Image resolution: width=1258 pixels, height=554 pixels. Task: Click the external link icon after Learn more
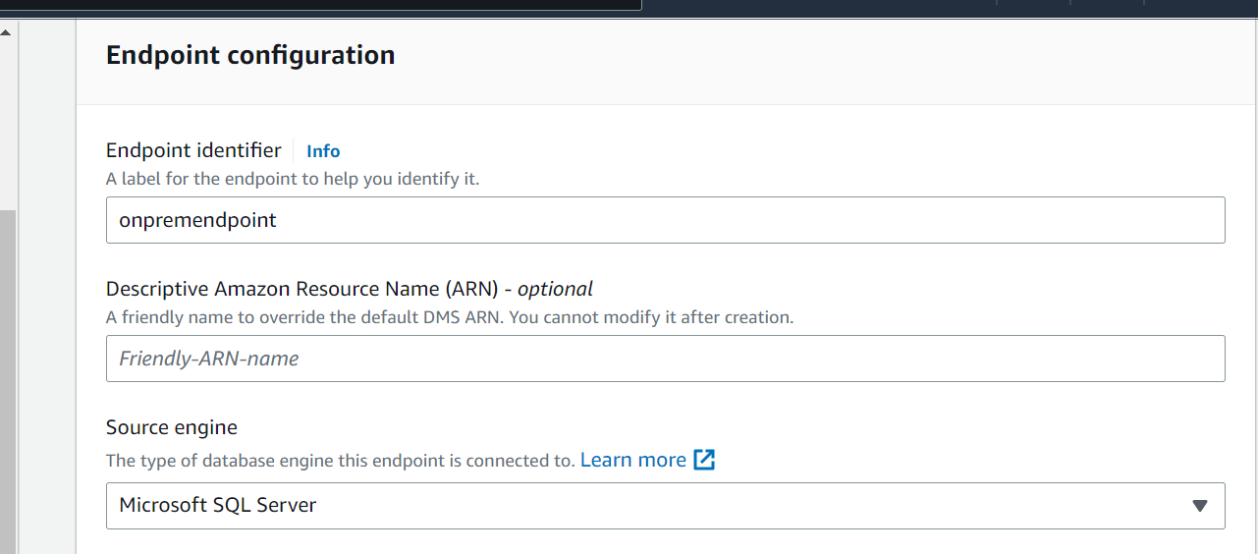[704, 460]
